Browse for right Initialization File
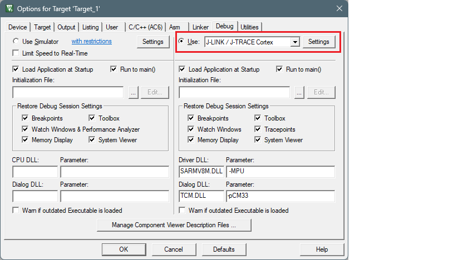Image resolution: width=473 pixels, height=260 pixels. [299, 93]
